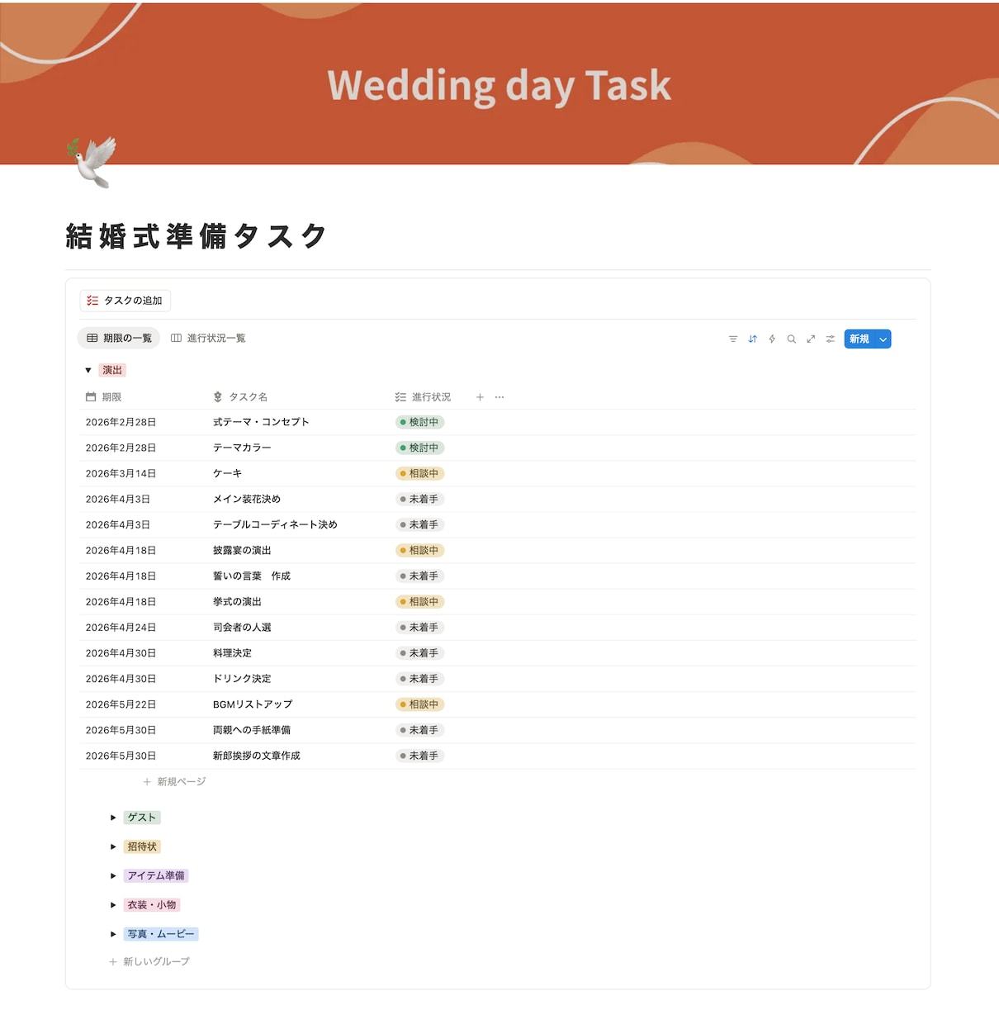Image resolution: width=999 pixels, height=1024 pixels.
Task: Expand the 衣装・小物 group
Action: 113,905
